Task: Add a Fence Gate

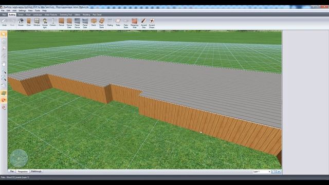Action: click(x=69, y=23)
